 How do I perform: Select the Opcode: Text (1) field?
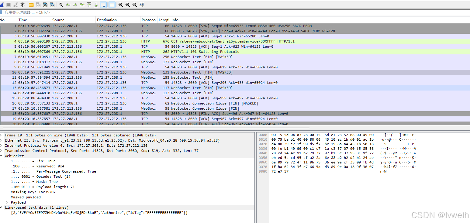(x=40, y=177)
